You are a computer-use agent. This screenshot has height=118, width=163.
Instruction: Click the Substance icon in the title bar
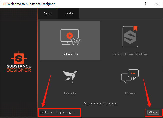tap(4, 4)
